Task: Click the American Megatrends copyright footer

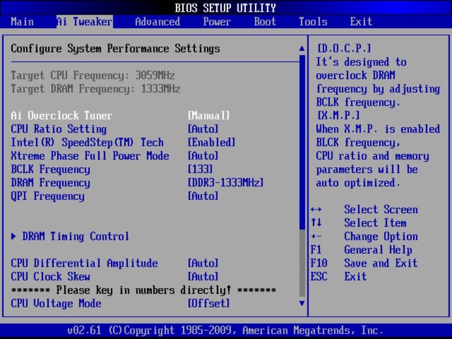Action: 225,330
